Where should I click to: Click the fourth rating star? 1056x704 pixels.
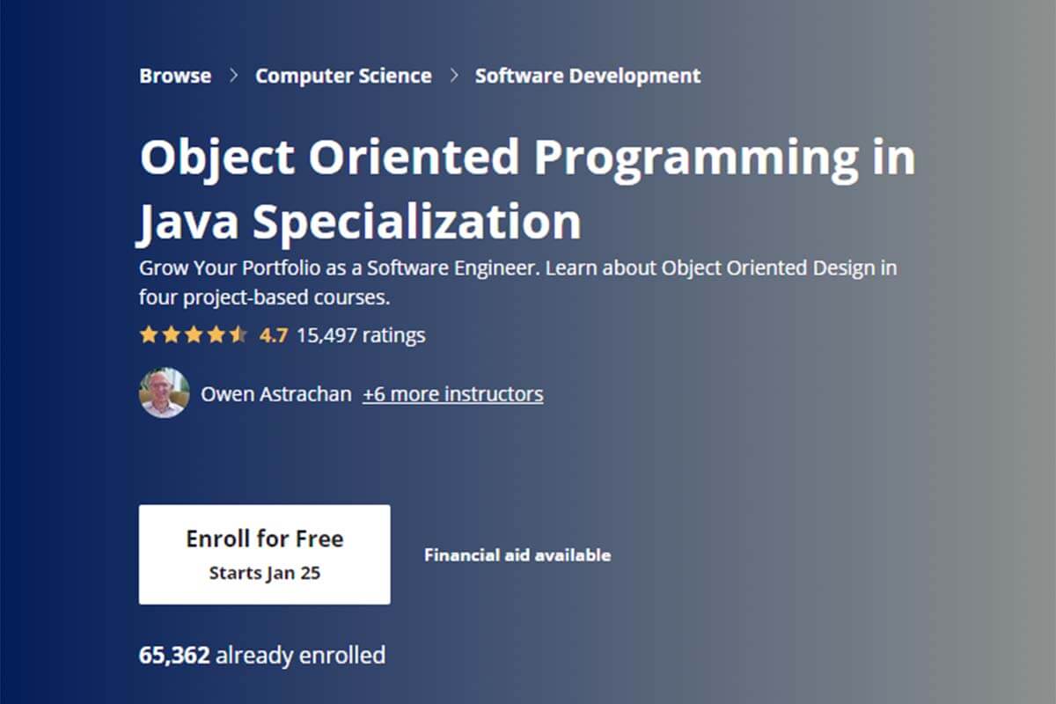coord(217,334)
